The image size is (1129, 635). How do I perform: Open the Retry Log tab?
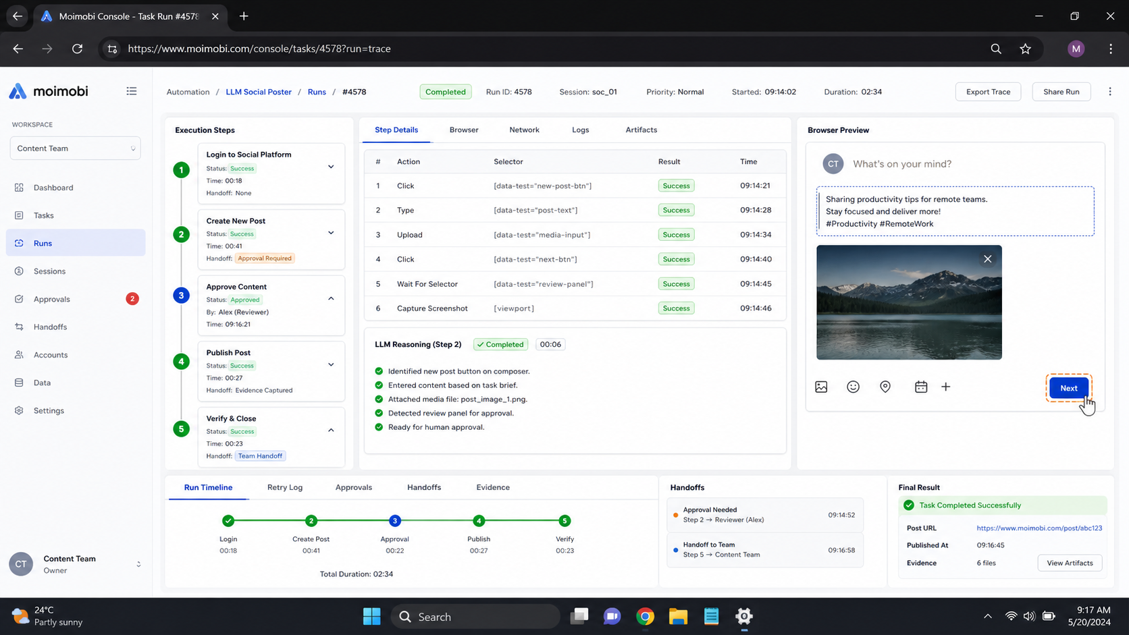click(285, 487)
